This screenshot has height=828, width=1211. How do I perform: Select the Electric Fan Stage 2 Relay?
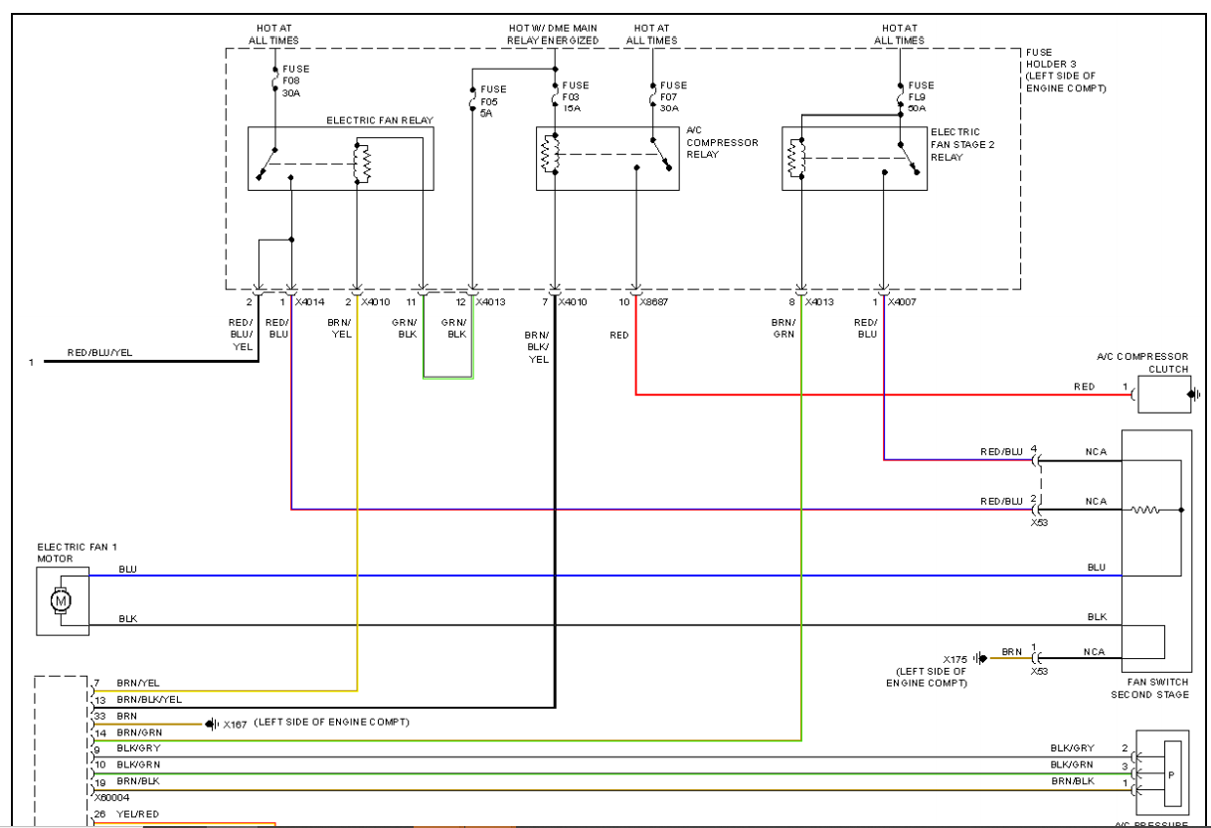[x=854, y=158]
